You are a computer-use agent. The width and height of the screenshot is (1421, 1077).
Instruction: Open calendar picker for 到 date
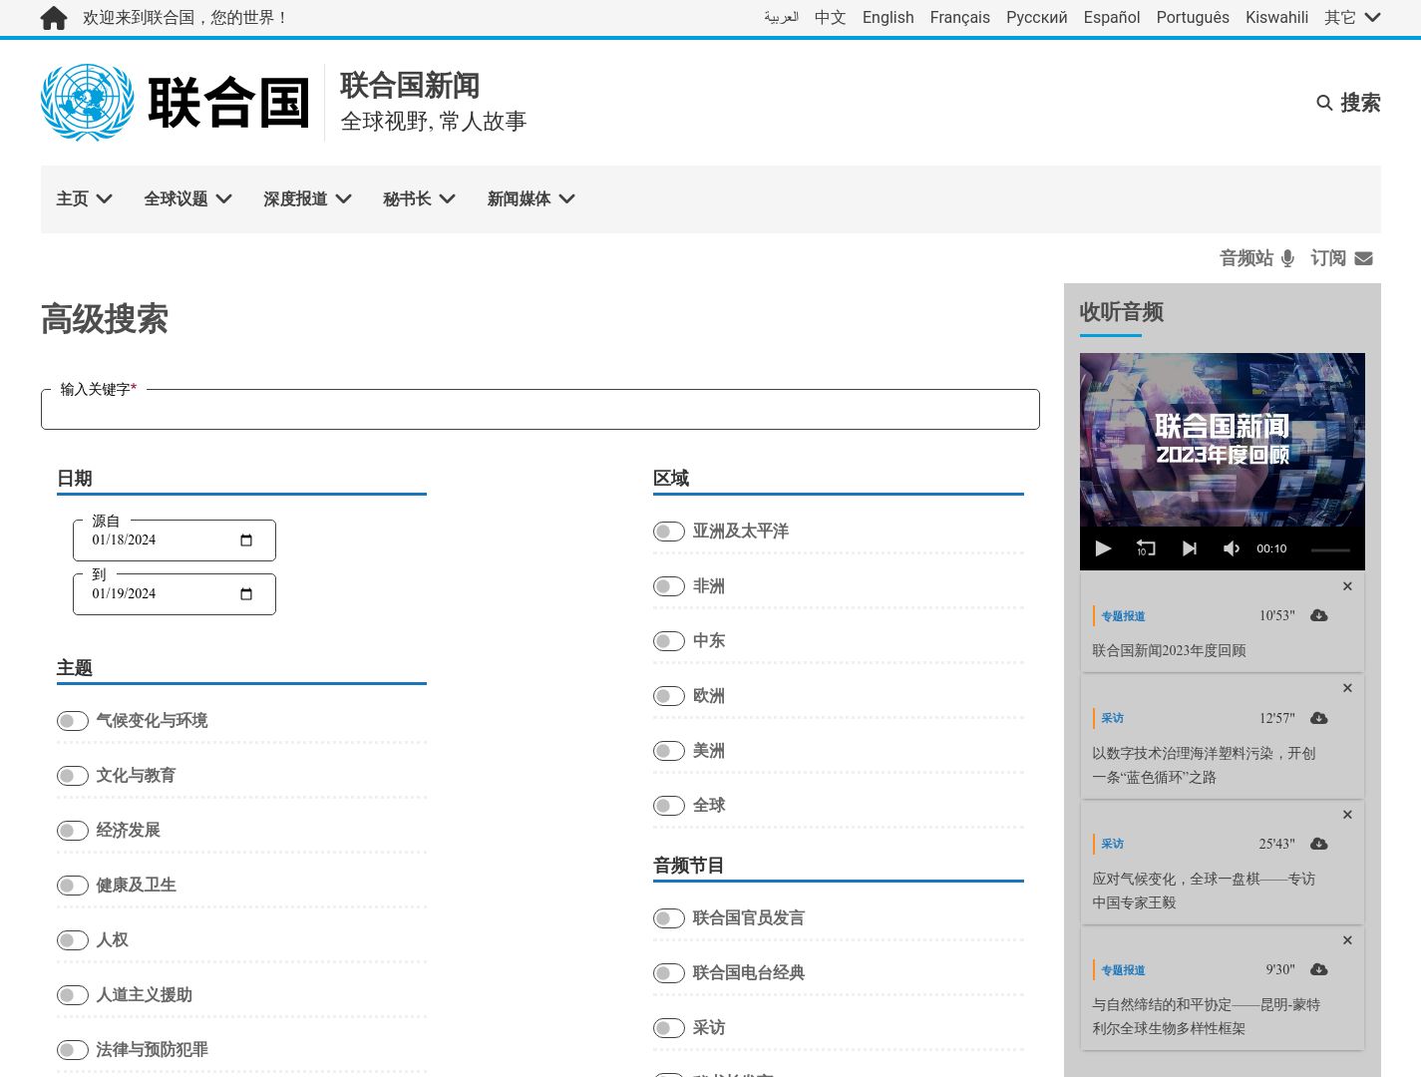pyautogui.click(x=246, y=594)
